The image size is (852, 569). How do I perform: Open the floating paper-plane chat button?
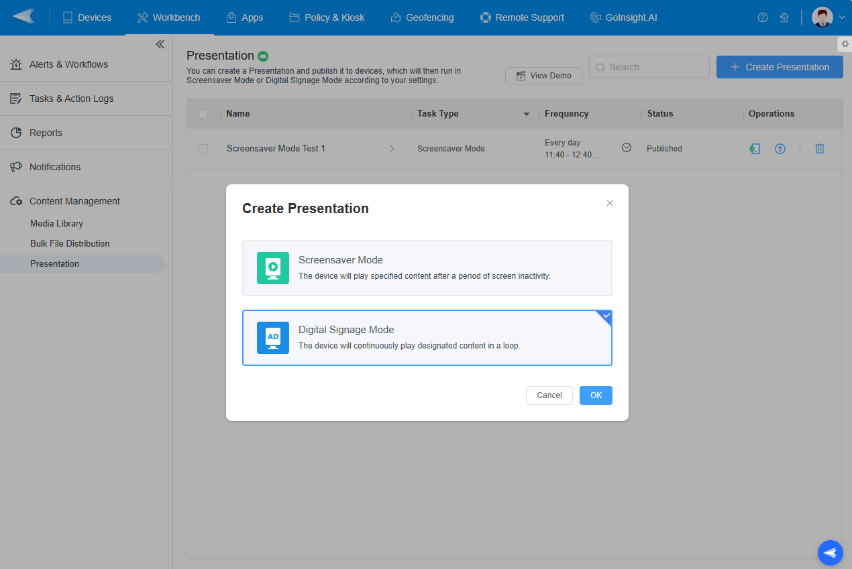coord(830,552)
